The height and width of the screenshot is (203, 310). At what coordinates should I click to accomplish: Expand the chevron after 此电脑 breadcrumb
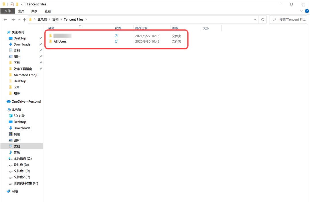[49, 19]
